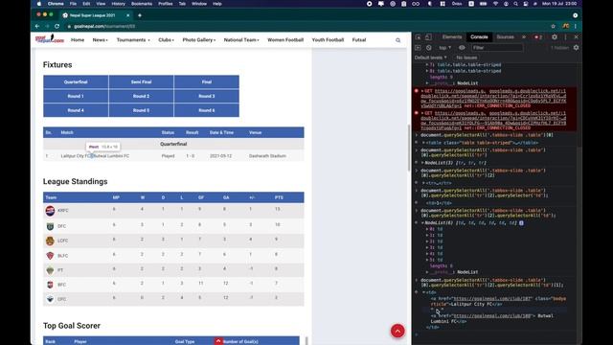613x345 pixels.
Task: Open the Futsal nav link
Action: click(359, 40)
